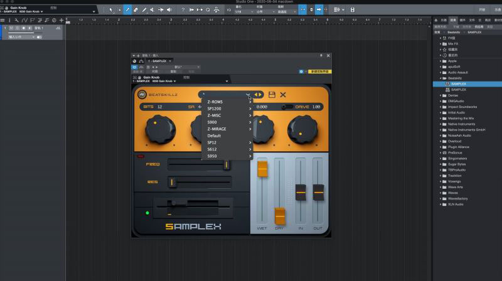The width and height of the screenshot is (502, 281).
Task: Toggle the red indicator above FEED
Action: point(141,156)
